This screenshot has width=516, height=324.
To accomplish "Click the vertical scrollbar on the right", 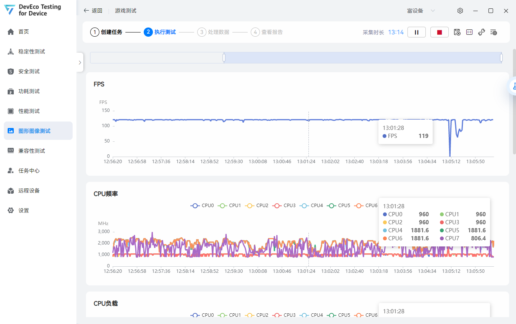I will pyautogui.click(x=514, y=102).
